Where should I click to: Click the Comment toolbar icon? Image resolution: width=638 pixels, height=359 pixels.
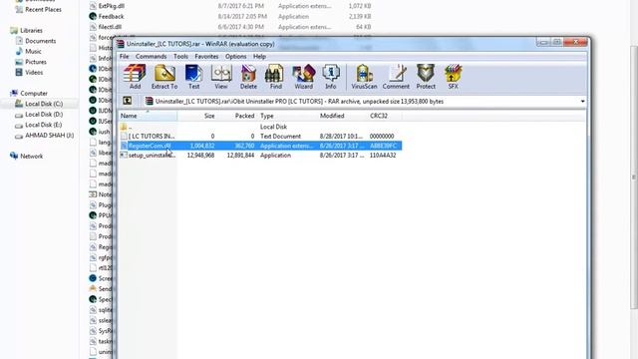coord(396,77)
